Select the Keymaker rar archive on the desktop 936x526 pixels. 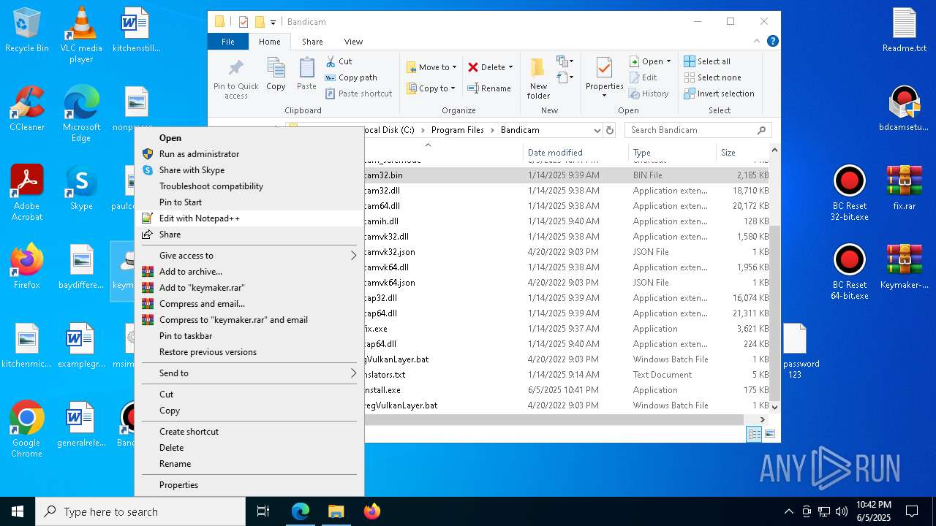tap(904, 267)
